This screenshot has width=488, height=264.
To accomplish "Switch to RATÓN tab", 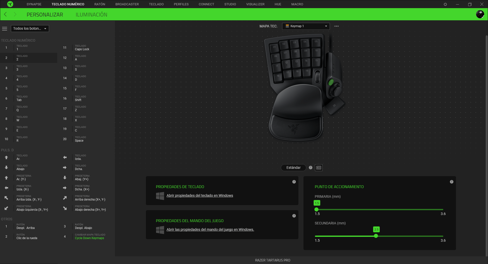I will coord(100,4).
